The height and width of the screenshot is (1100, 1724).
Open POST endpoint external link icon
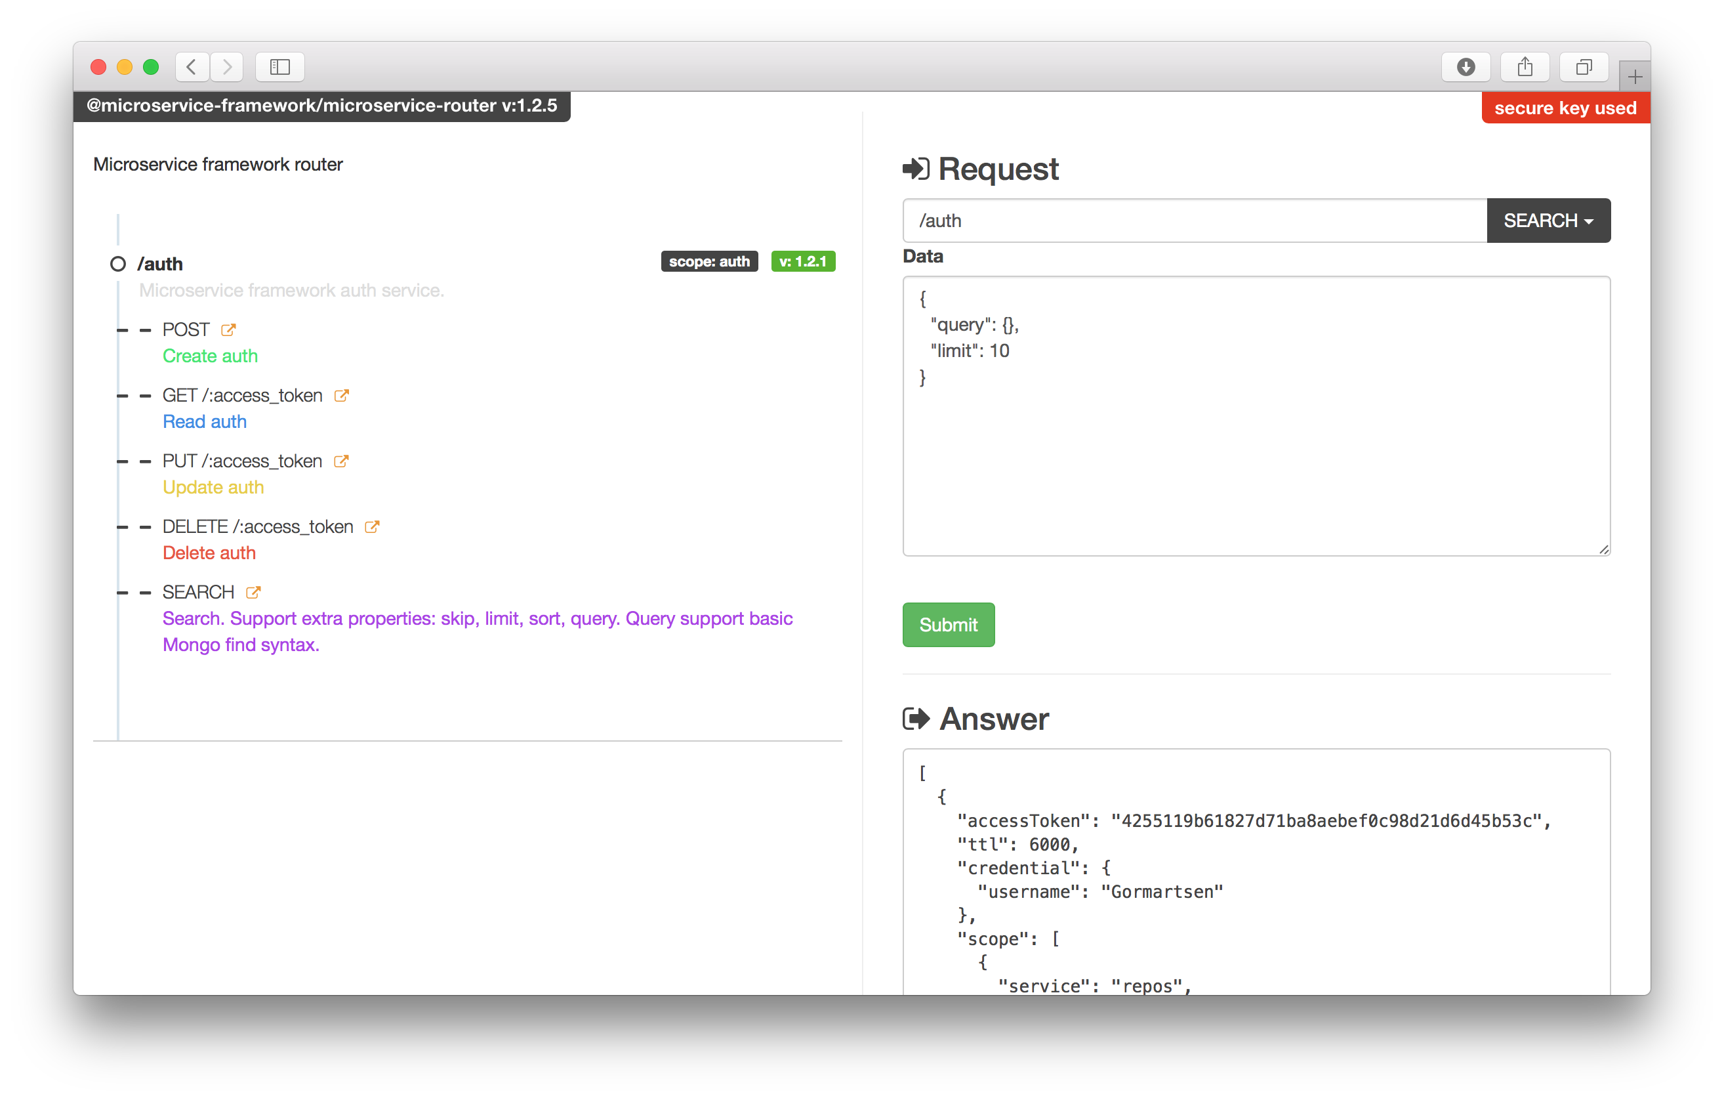[x=228, y=329]
